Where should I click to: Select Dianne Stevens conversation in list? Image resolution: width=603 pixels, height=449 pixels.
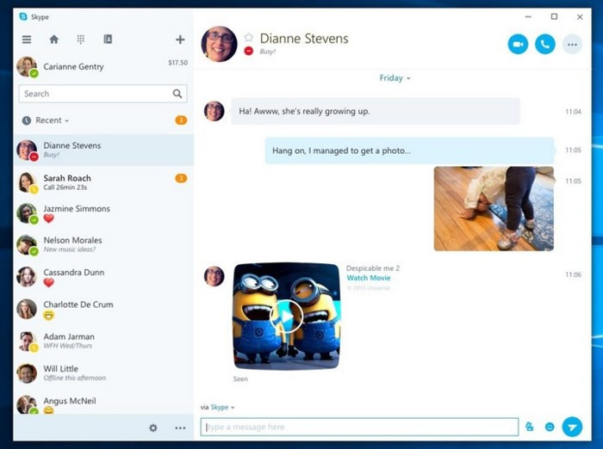point(103,150)
